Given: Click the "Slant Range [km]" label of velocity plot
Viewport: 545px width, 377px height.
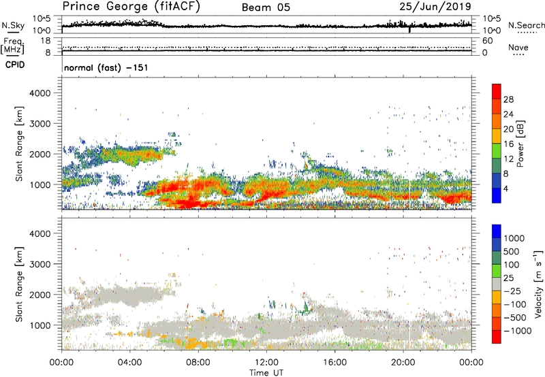Looking at the screenshot, I should tap(19, 284).
